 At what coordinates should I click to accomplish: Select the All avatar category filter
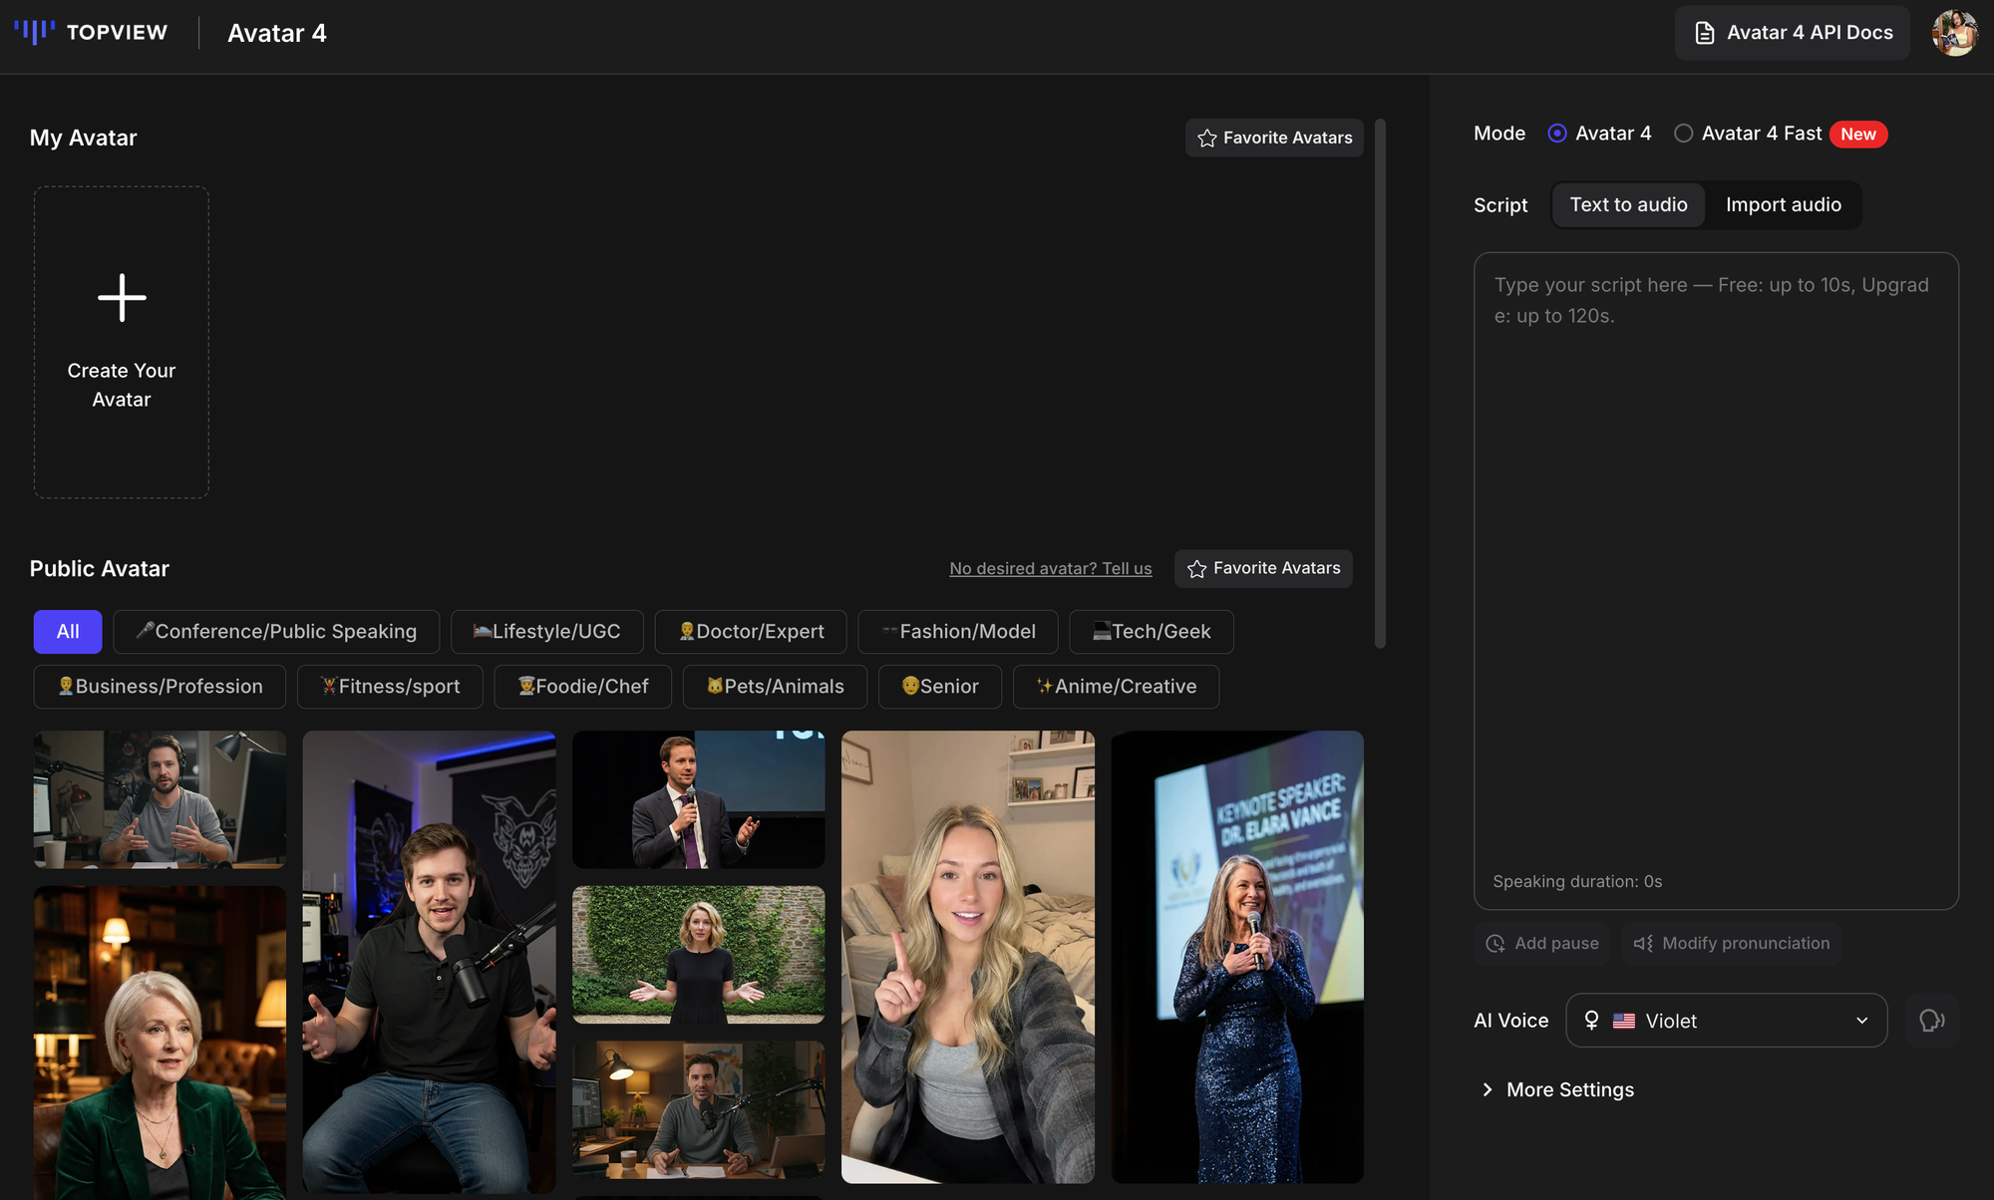pos(68,632)
